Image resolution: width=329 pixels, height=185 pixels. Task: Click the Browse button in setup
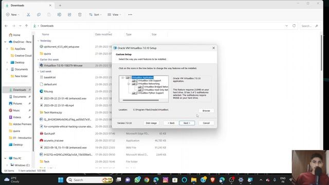tap(206, 111)
